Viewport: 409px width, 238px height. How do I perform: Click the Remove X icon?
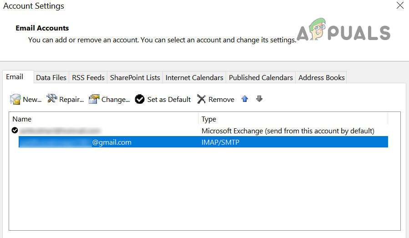(x=202, y=99)
